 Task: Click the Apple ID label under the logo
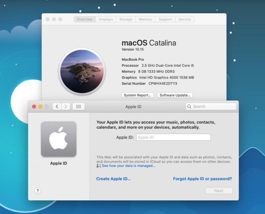point(59,163)
